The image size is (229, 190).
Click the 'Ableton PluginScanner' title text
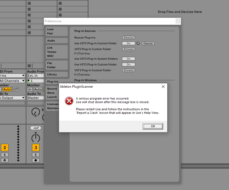pos(77,87)
